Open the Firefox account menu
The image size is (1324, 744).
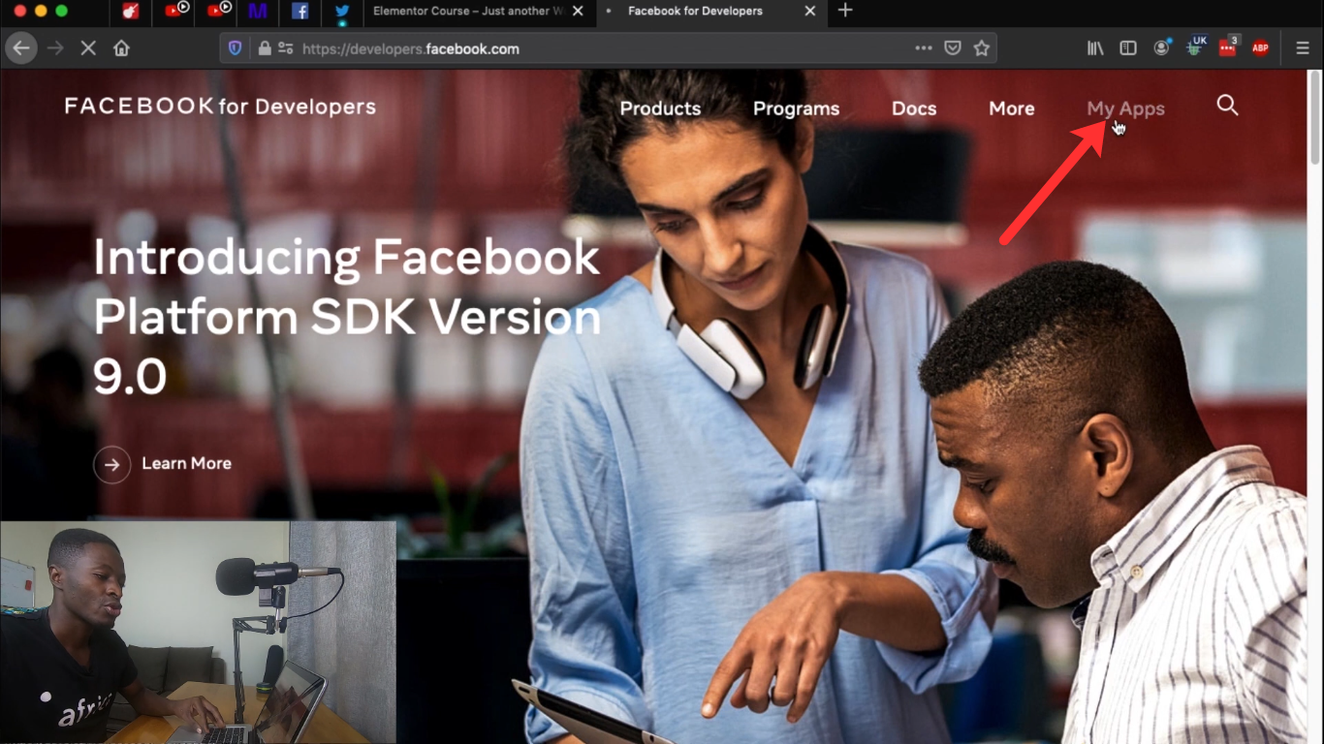[x=1161, y=48]
